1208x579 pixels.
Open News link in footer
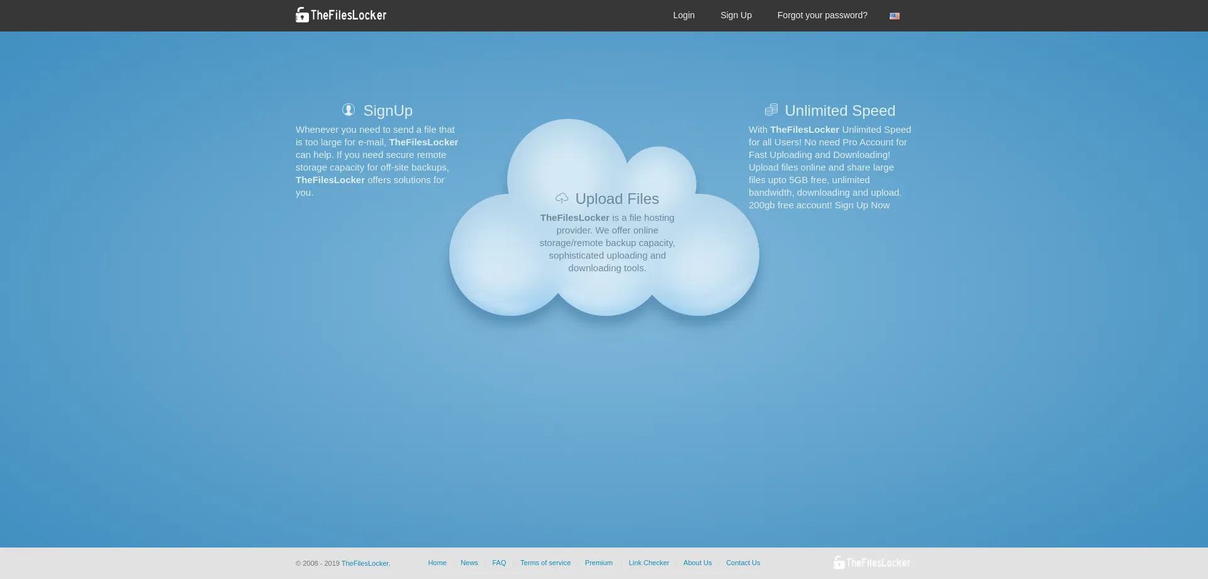(x=469, y=563)
